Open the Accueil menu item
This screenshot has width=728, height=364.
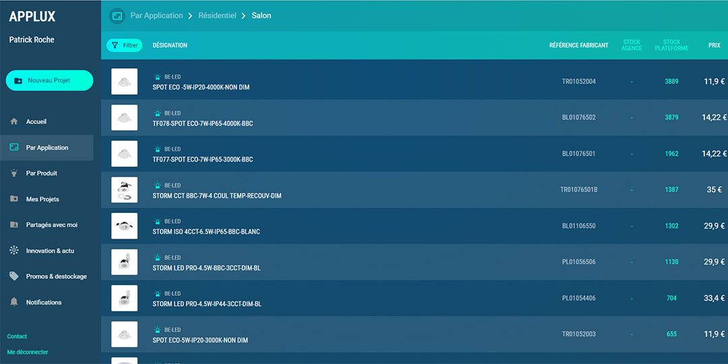(47, 121)
